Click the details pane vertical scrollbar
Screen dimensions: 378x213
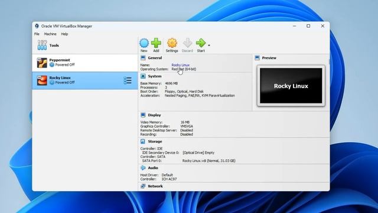pyautogui.click(x=329, y=62)
